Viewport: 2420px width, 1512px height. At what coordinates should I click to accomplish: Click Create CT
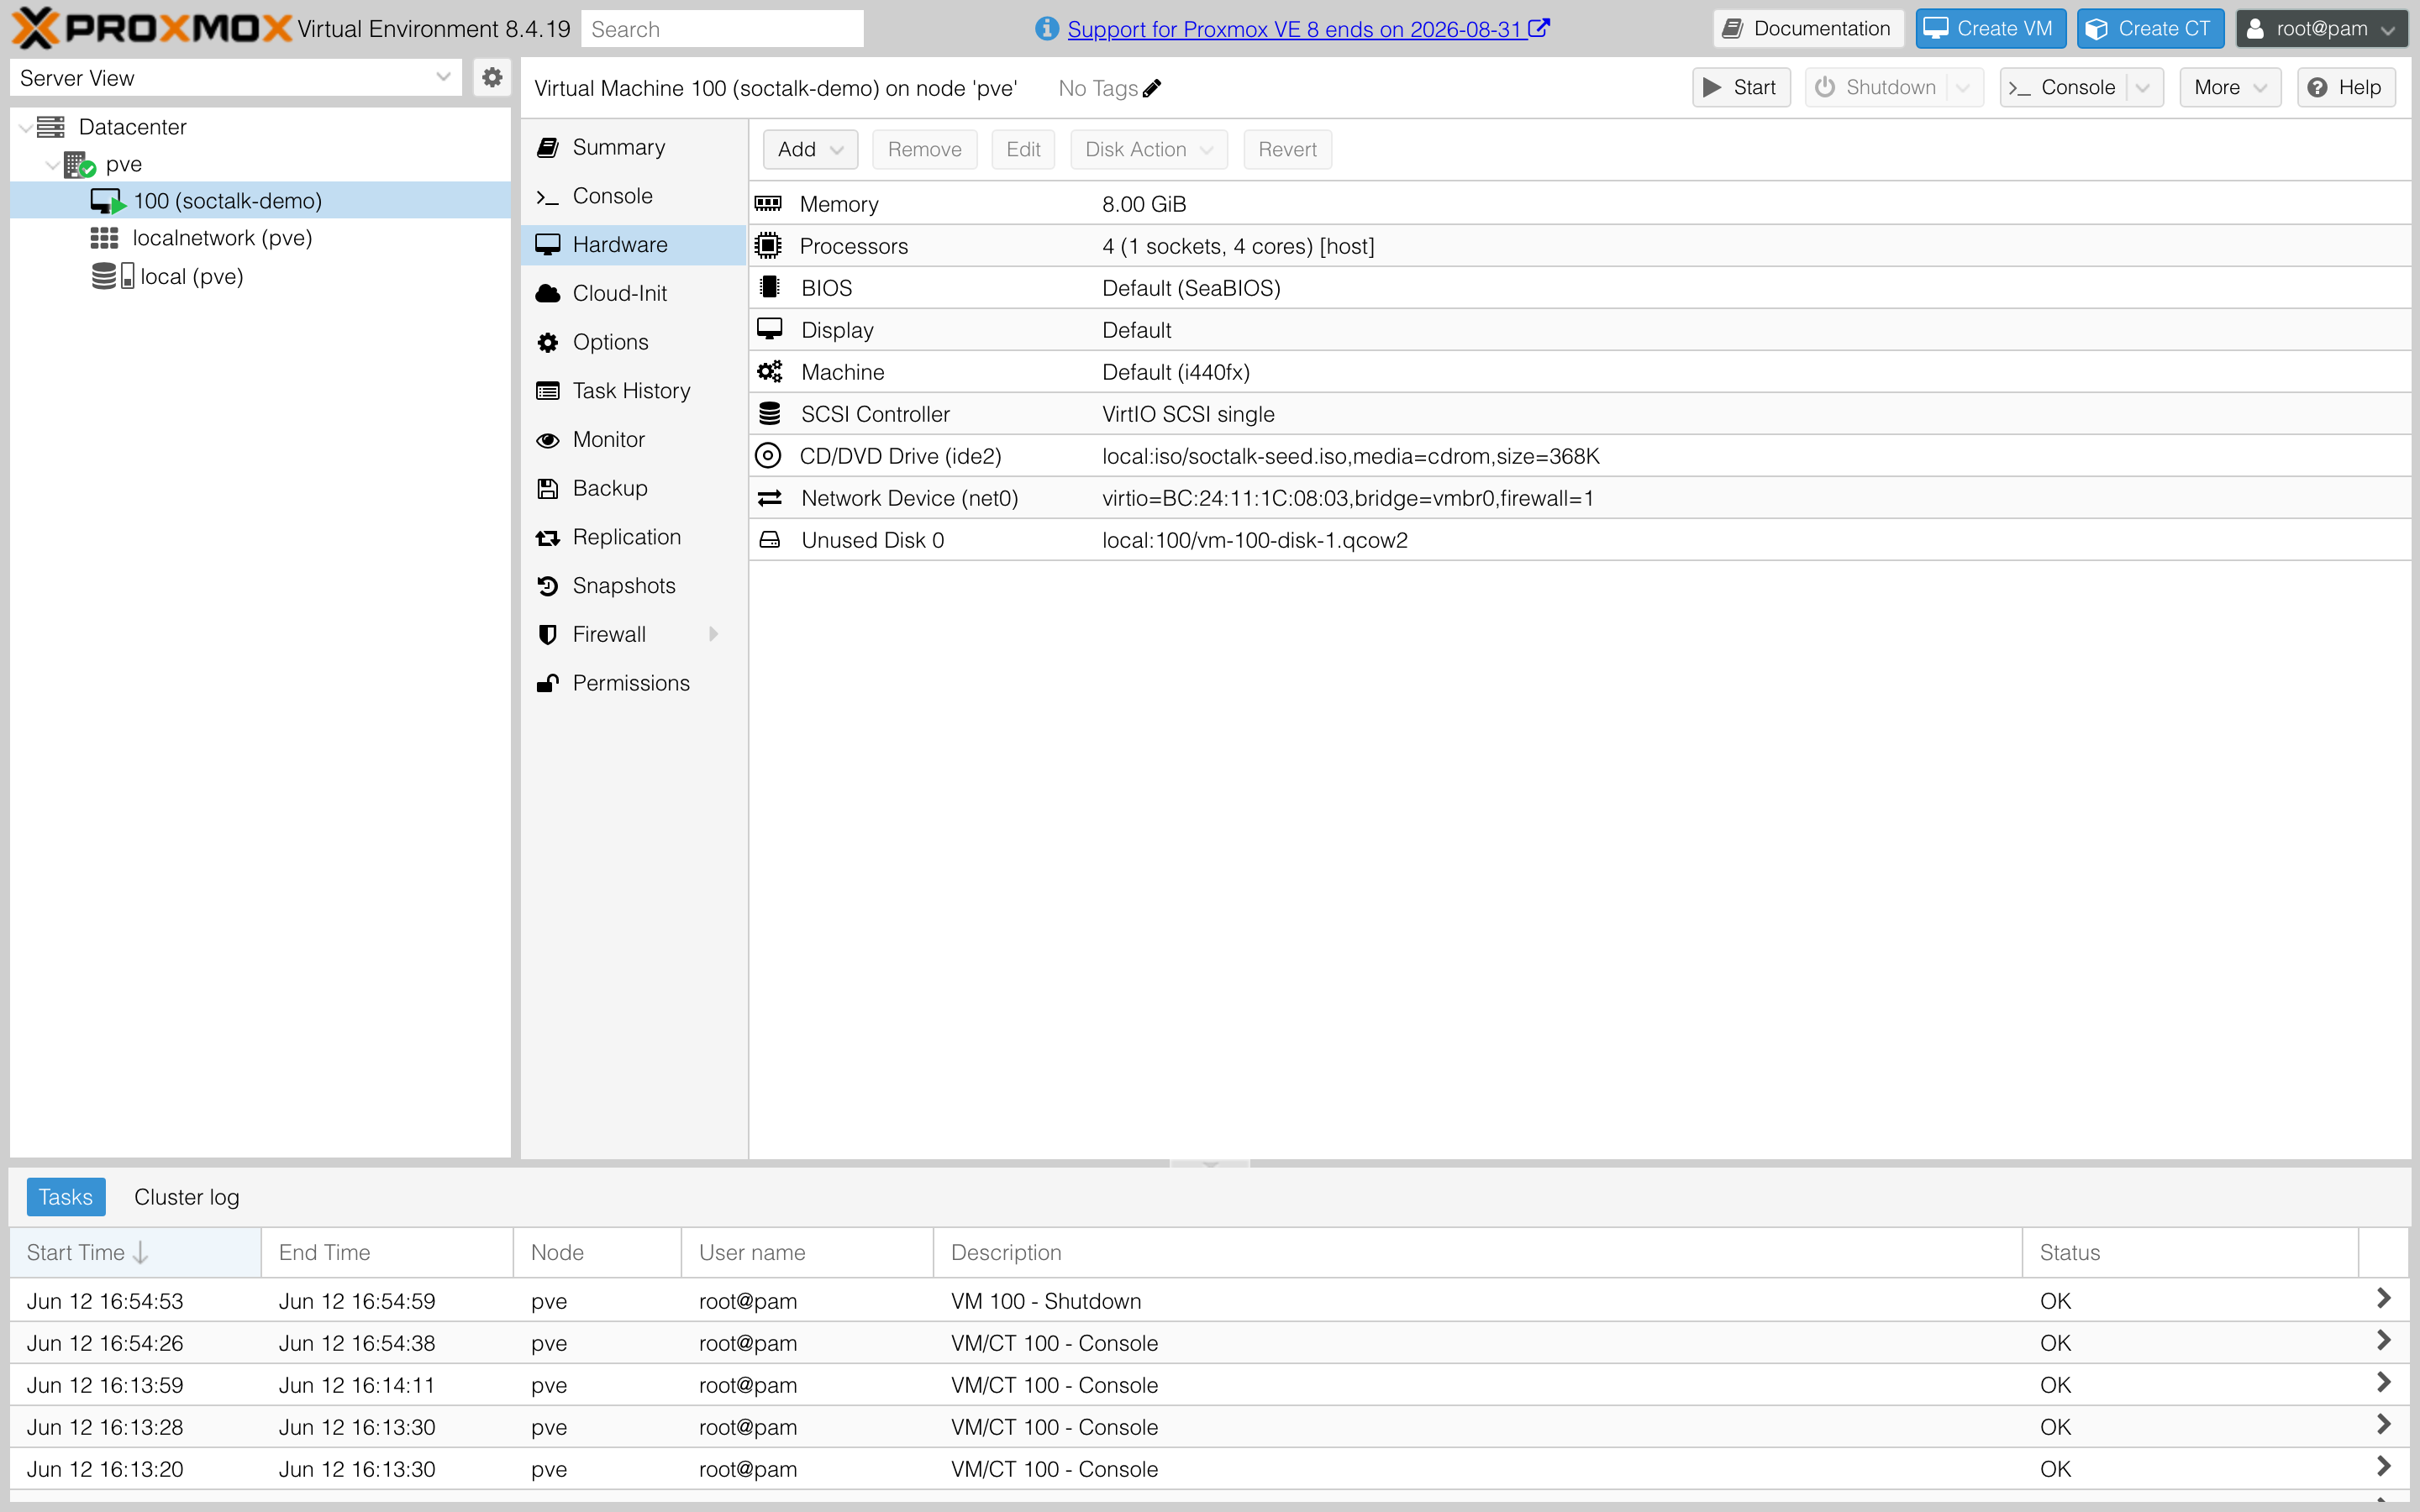click(x=2150, y=29)
